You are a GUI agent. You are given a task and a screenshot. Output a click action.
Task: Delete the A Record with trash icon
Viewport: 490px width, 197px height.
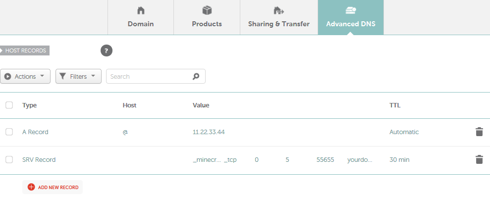479,132
